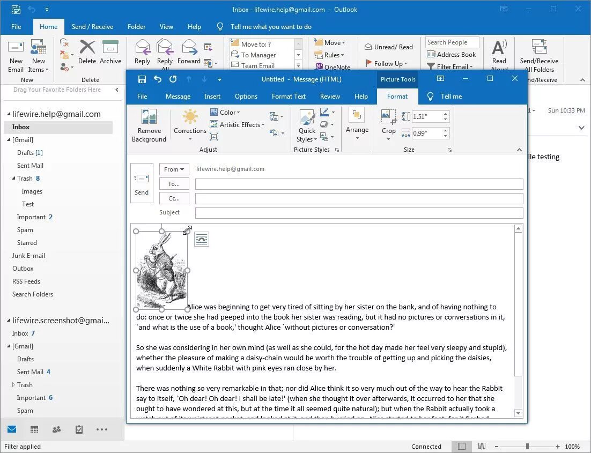Click the Reset Picture icon

pyautogui.click(x=276, y=132)
